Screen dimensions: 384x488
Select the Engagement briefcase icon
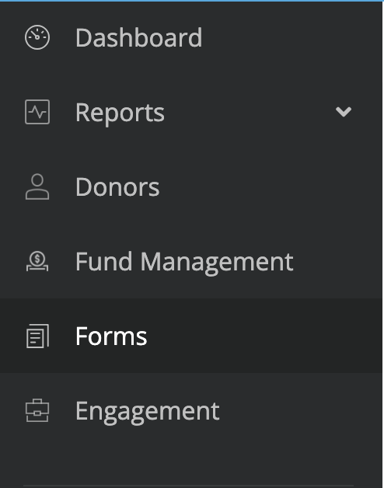click(37, 410)
